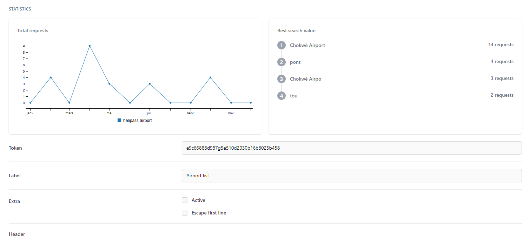Enable the Active checkbox
Viewport: 530px width, 239px height.
(x=185, y=200)
